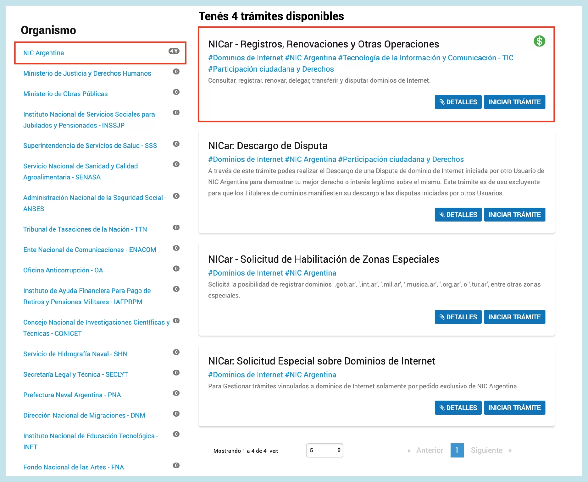Filter by Oficina Anticorrupción - OA
This screenshot has width=588, height=482.
point(63,270)
